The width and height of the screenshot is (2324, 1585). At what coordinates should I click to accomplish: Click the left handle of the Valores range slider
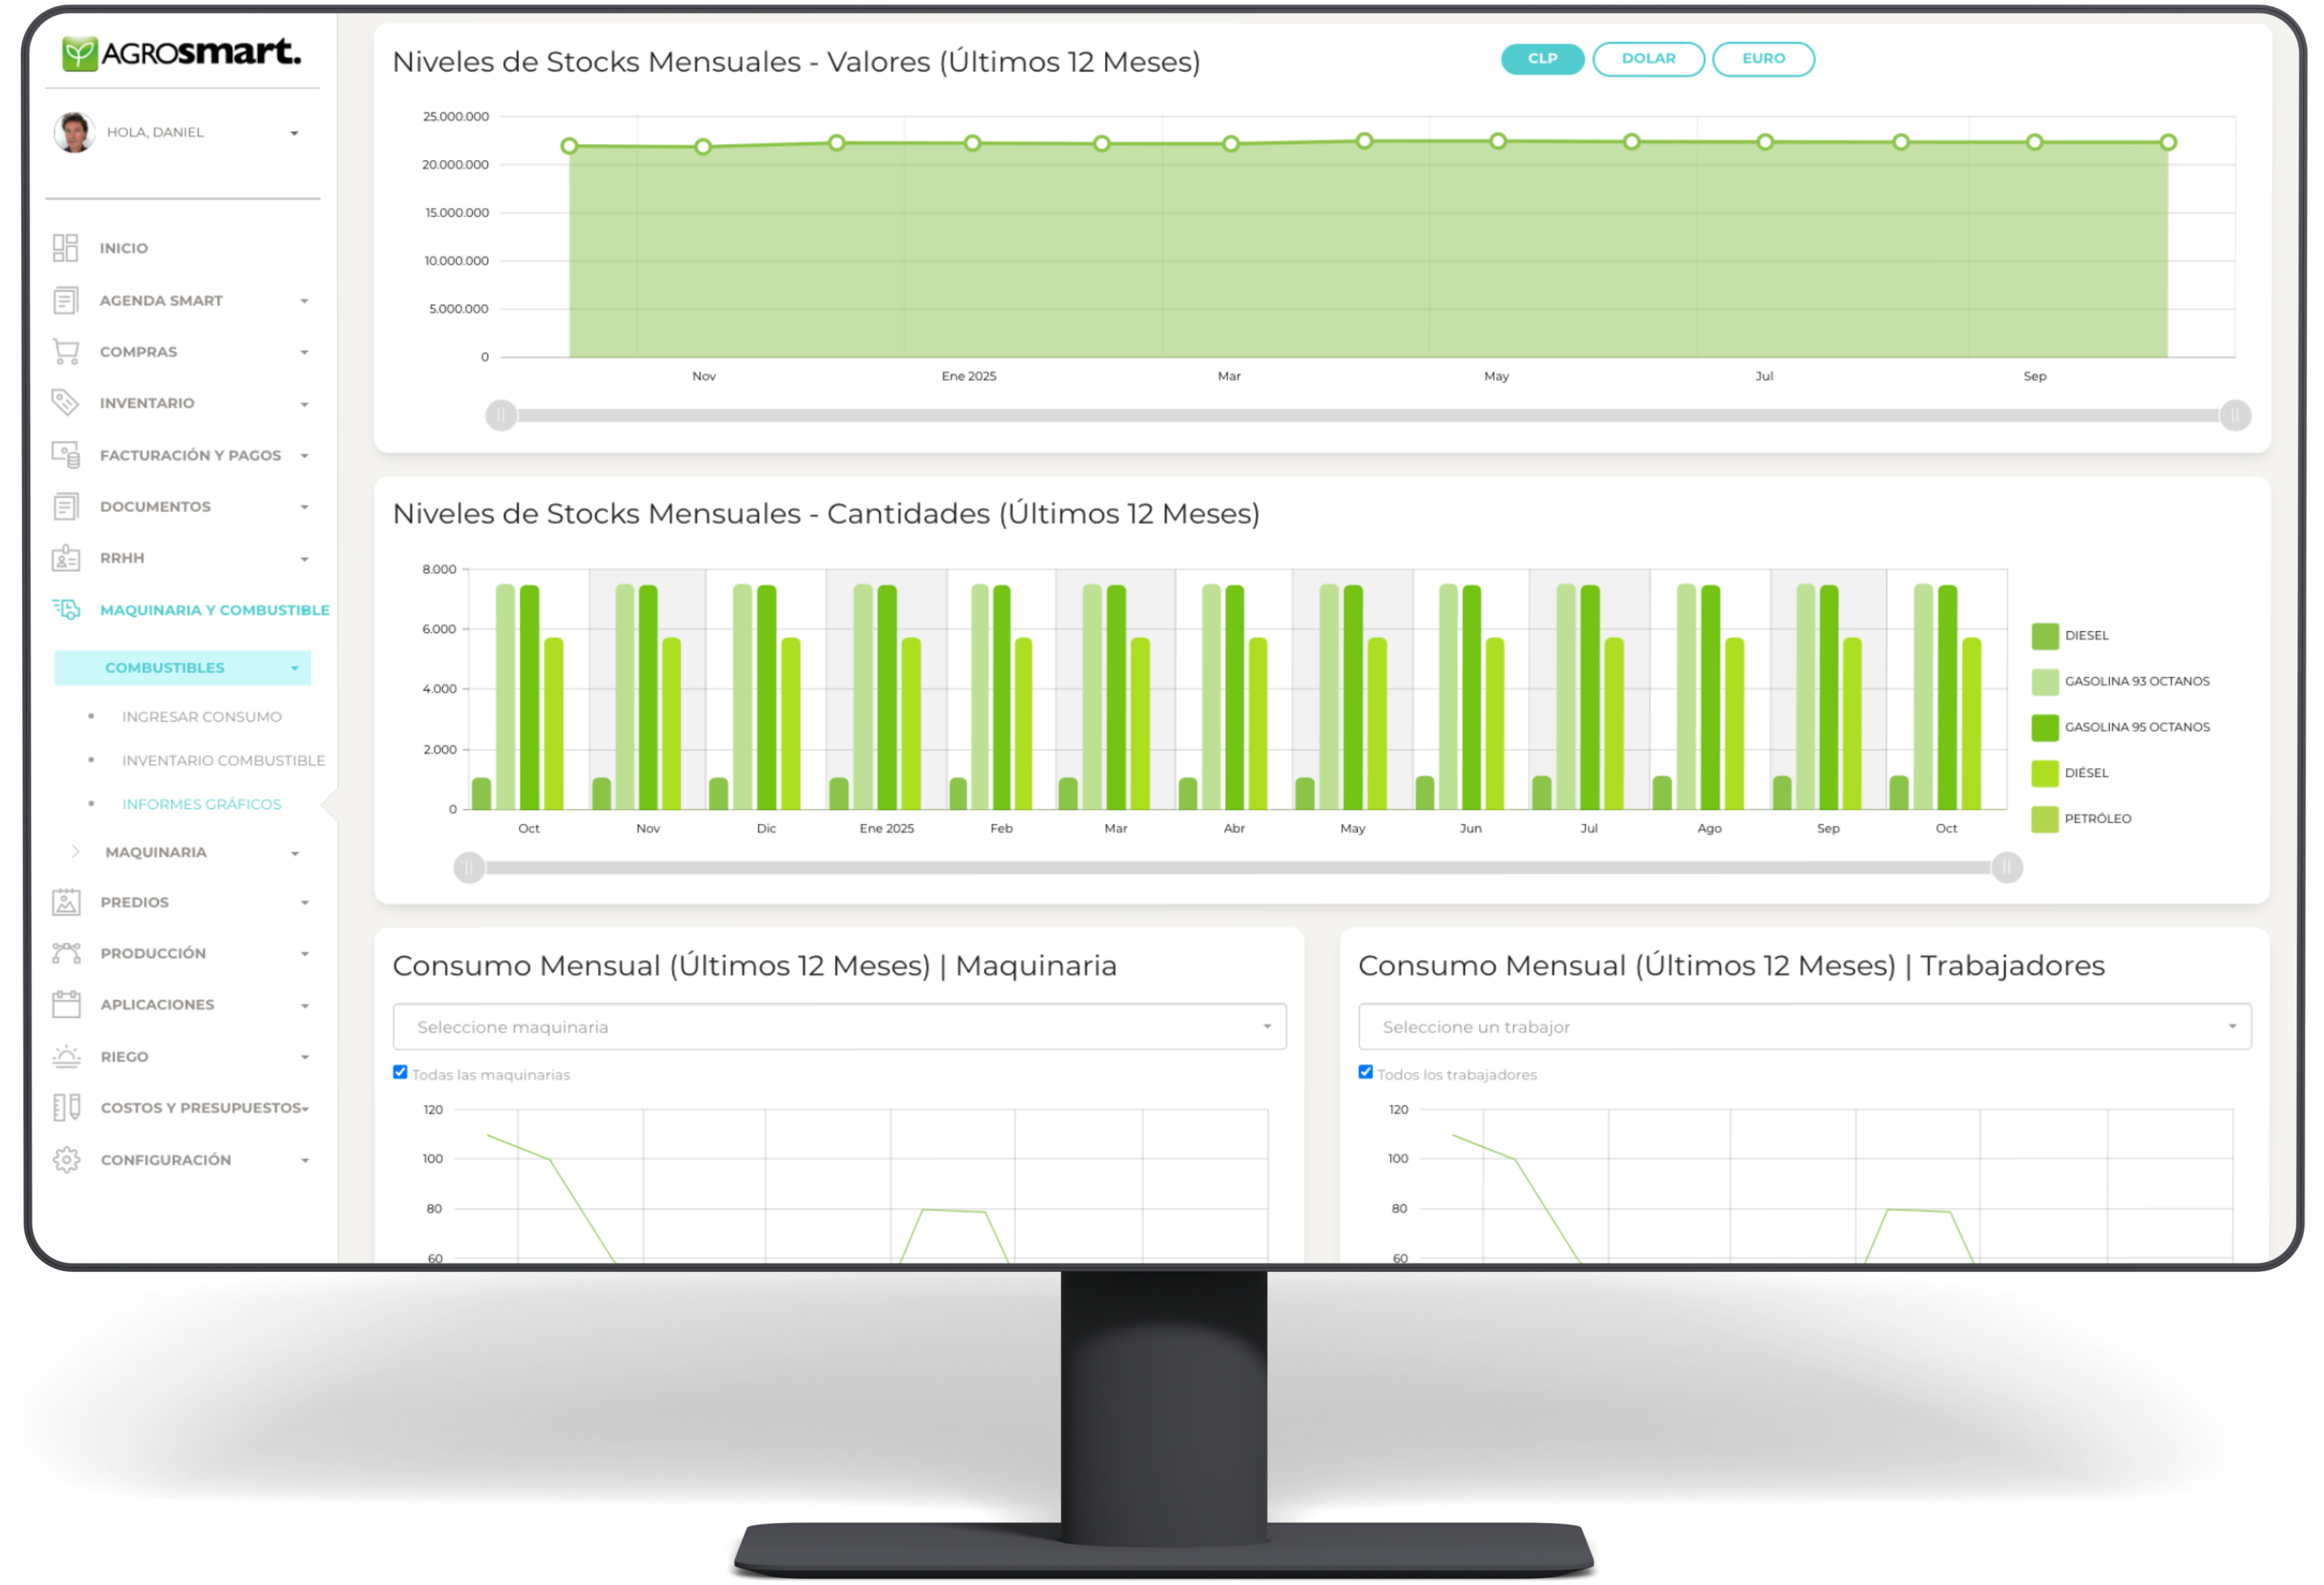tap(501, 415)
